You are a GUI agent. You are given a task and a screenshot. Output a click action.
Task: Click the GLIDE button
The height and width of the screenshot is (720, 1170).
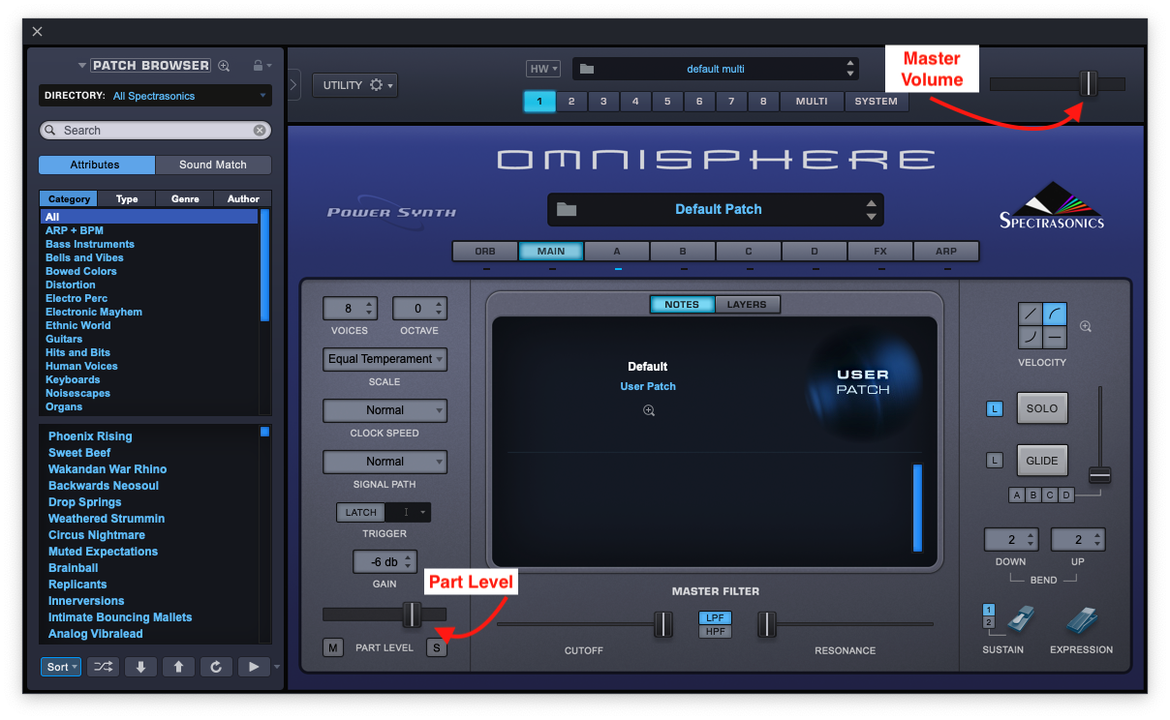click(1042, 461)
